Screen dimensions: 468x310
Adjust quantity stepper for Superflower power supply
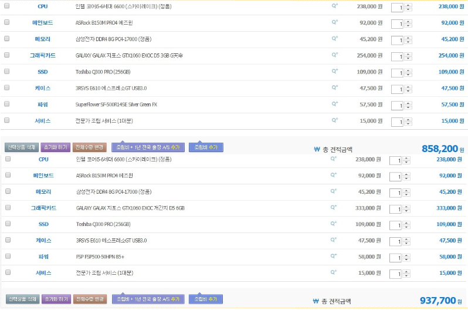coord(408,105)
